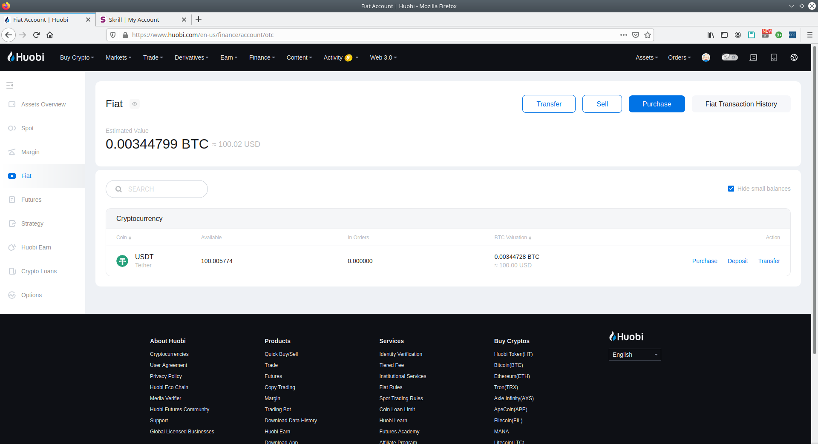Screen dimensions: 818x444
Task: Open the messages notification icon
Action: [753, 57]
